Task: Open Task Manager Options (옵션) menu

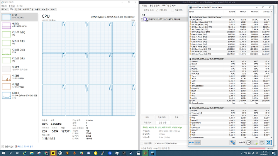Action: tap(12, 6)
